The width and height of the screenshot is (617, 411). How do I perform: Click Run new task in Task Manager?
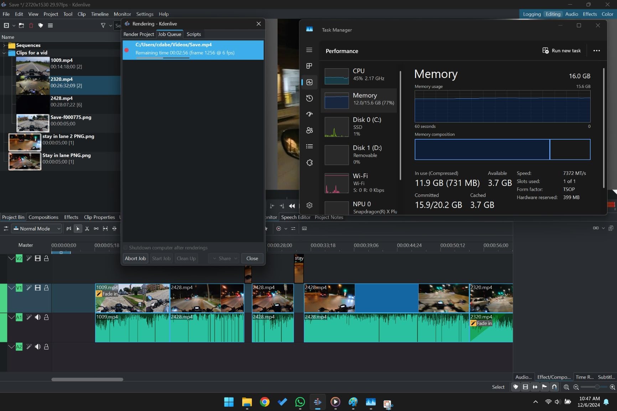[x=561, y=51]
